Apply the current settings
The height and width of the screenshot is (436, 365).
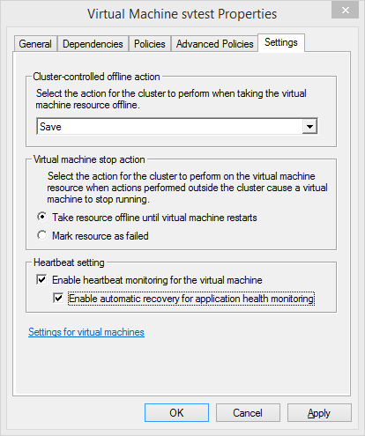[319, 413]
